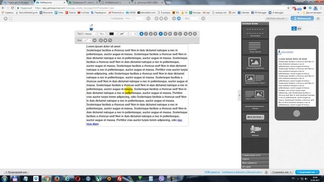Viewport: 324px width, 182px height.
Task: Switch to the GetResponse browser tab
Action: [x=50, y=3]
